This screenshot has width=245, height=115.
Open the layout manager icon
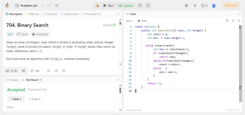[186, 5]
